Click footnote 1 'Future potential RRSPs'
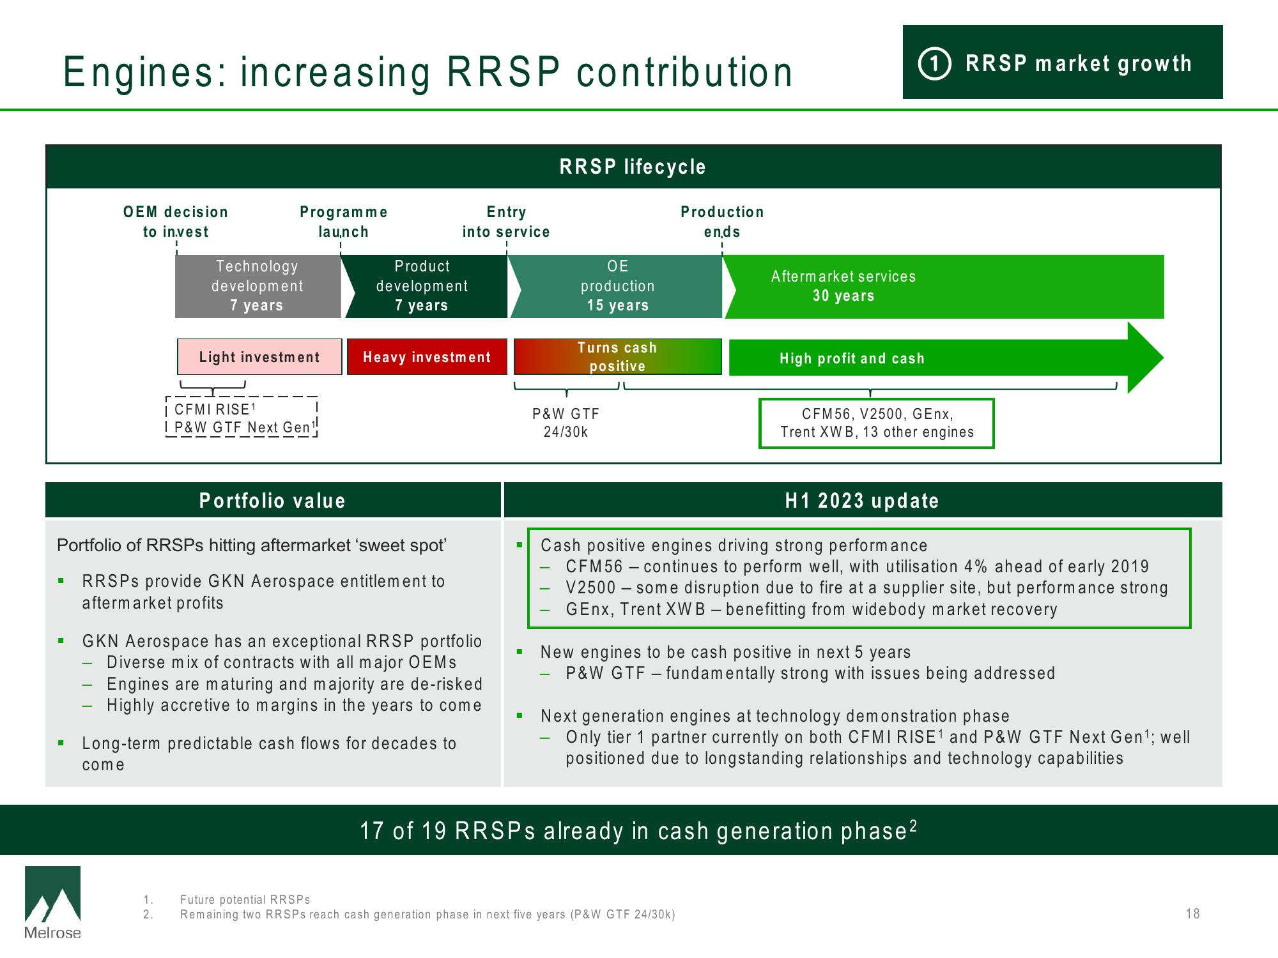This screenshot has width=1278, height=958. 245,899
